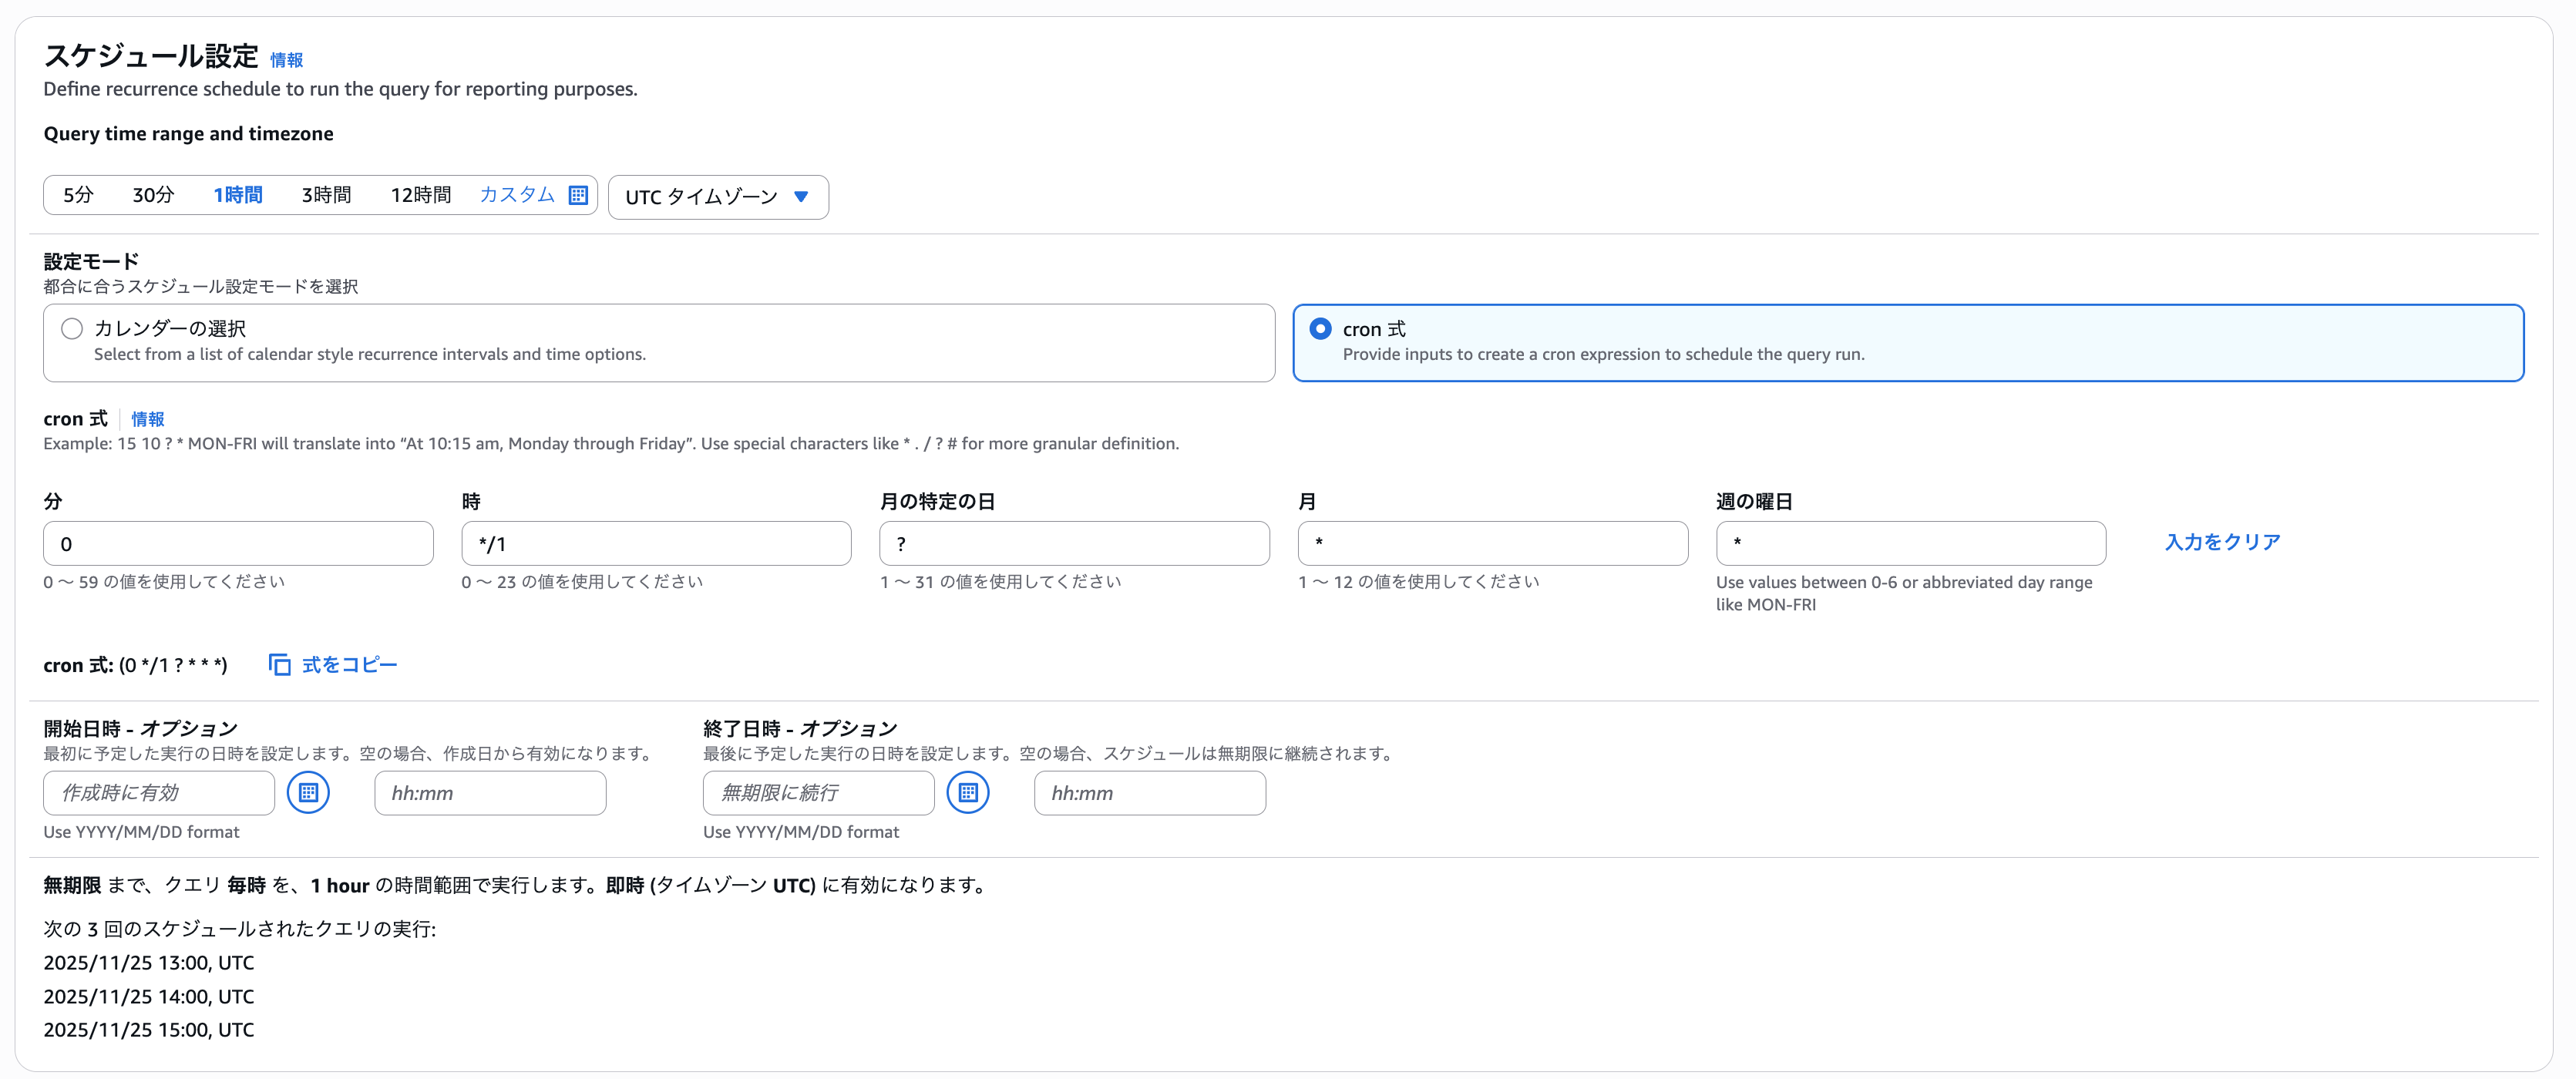
Task: Click the 分 minutes input field
Action: click(x=238, y=543)
